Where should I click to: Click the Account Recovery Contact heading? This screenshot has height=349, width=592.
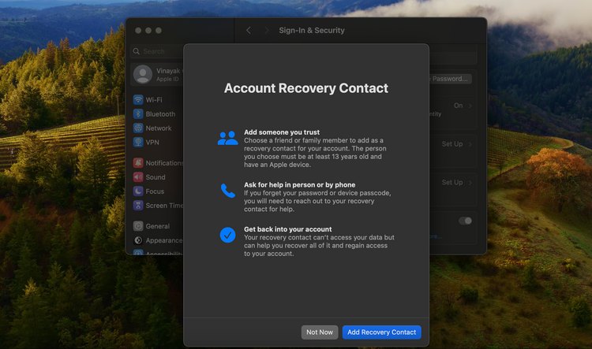(x=306, y=88)
